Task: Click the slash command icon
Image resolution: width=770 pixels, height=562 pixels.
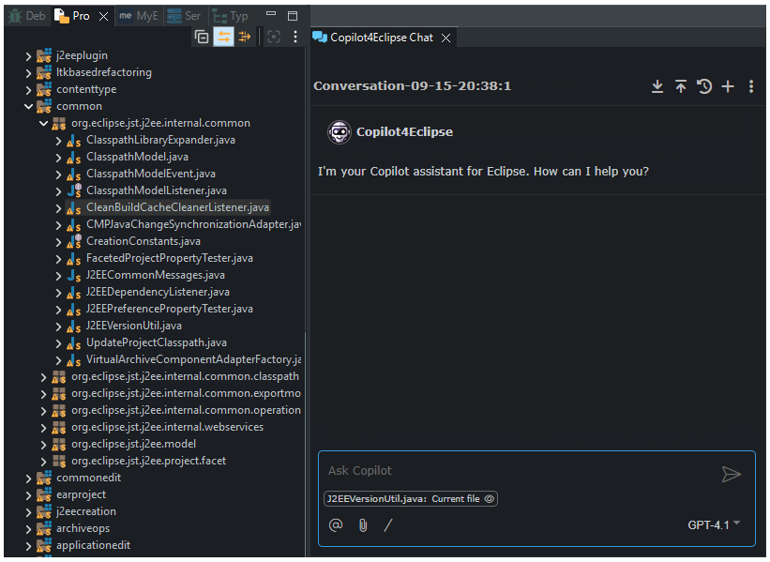Action: (388, 525)
